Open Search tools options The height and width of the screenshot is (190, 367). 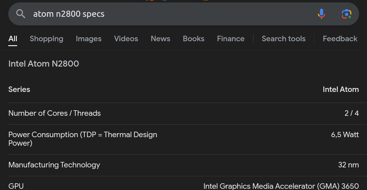click(284, 39)
